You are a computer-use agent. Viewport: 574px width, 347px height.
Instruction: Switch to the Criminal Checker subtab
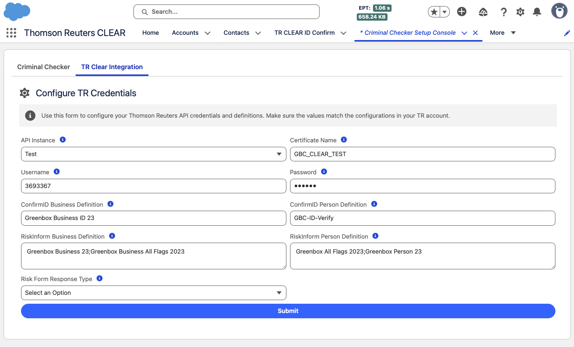[44, 67]
